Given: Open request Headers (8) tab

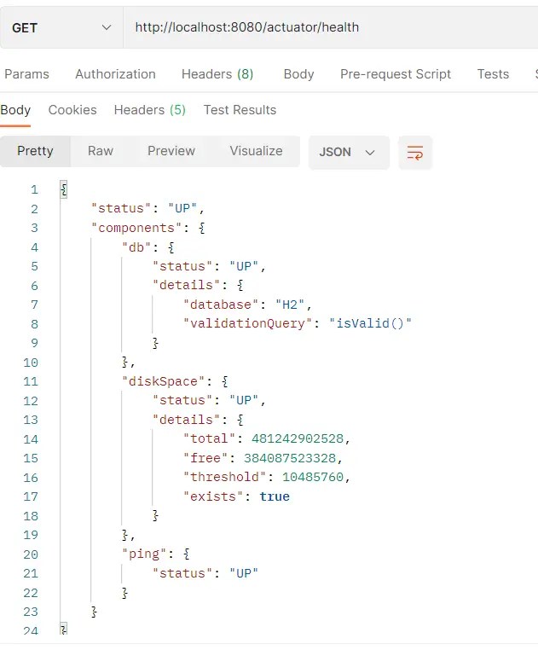Looking at the screenshot, I should click(217, 74).
